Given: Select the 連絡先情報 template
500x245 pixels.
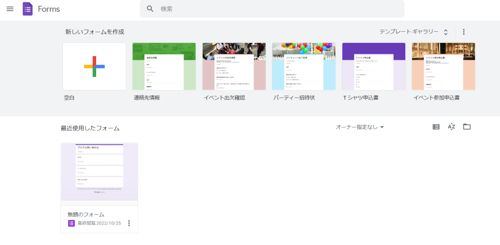Looking at the screenshot, I should [164, 66].
